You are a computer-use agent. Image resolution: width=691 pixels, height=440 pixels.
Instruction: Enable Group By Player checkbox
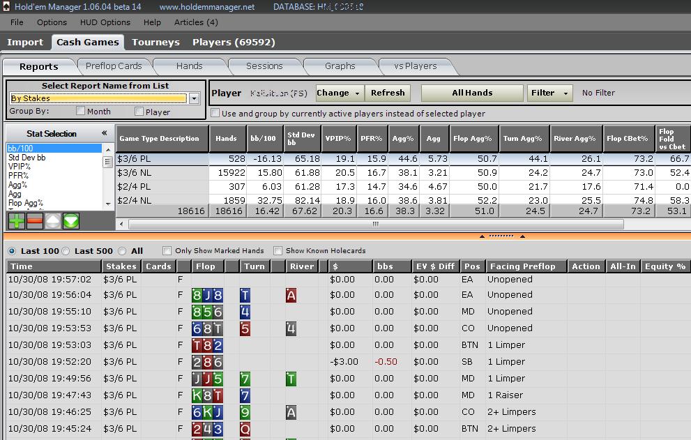pos(139,111)
